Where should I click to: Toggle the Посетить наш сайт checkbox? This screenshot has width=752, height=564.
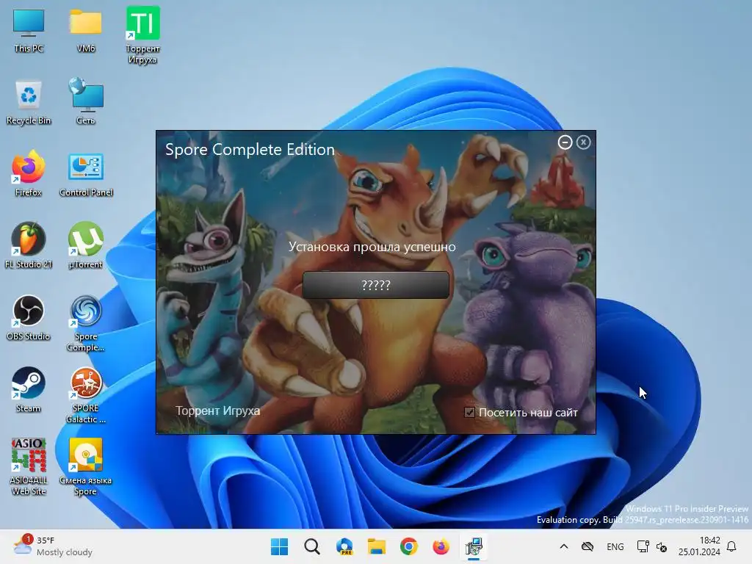click(469, 412)
